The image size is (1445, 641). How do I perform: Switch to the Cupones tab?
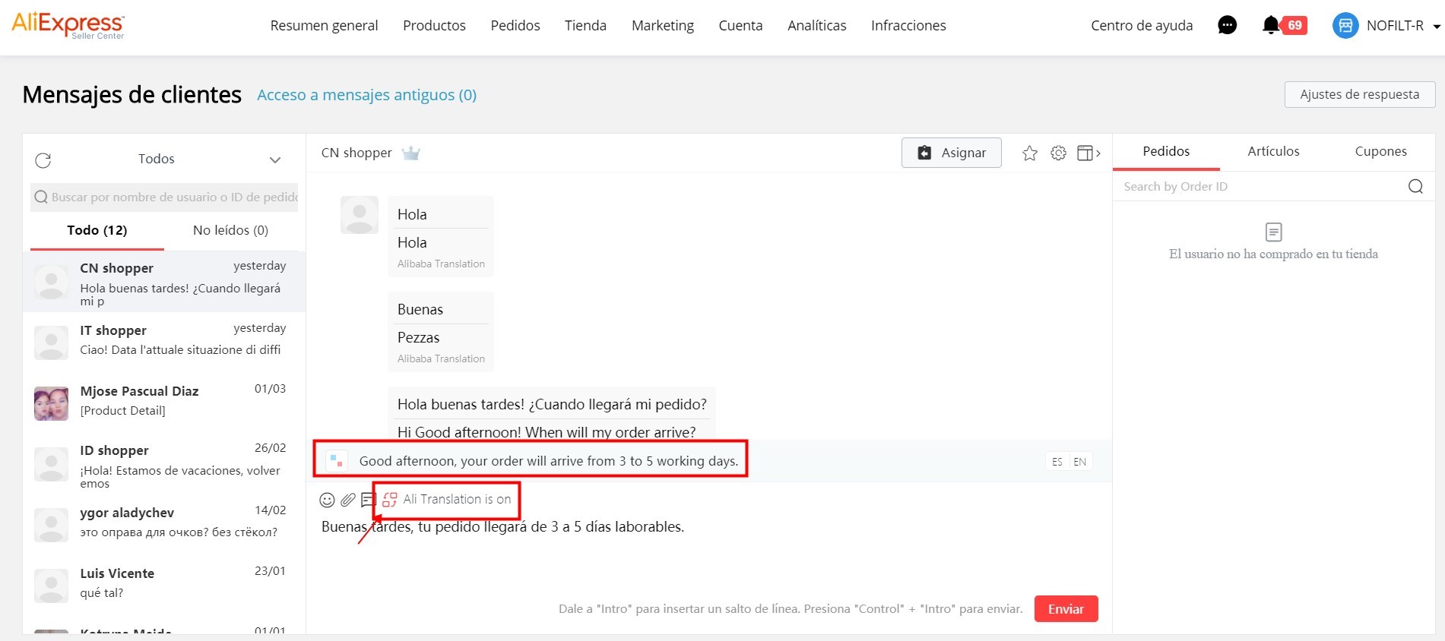pos(1380,151)
